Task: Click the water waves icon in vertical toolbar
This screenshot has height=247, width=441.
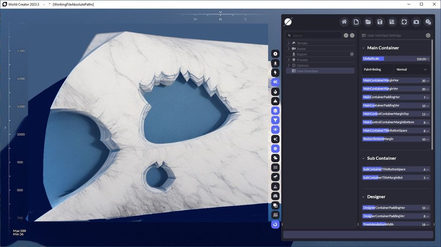Action: tap(275, 168)
